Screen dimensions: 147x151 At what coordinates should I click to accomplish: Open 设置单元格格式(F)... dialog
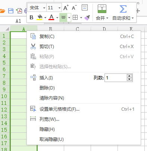pyautogui.click(x=84, y=109)
